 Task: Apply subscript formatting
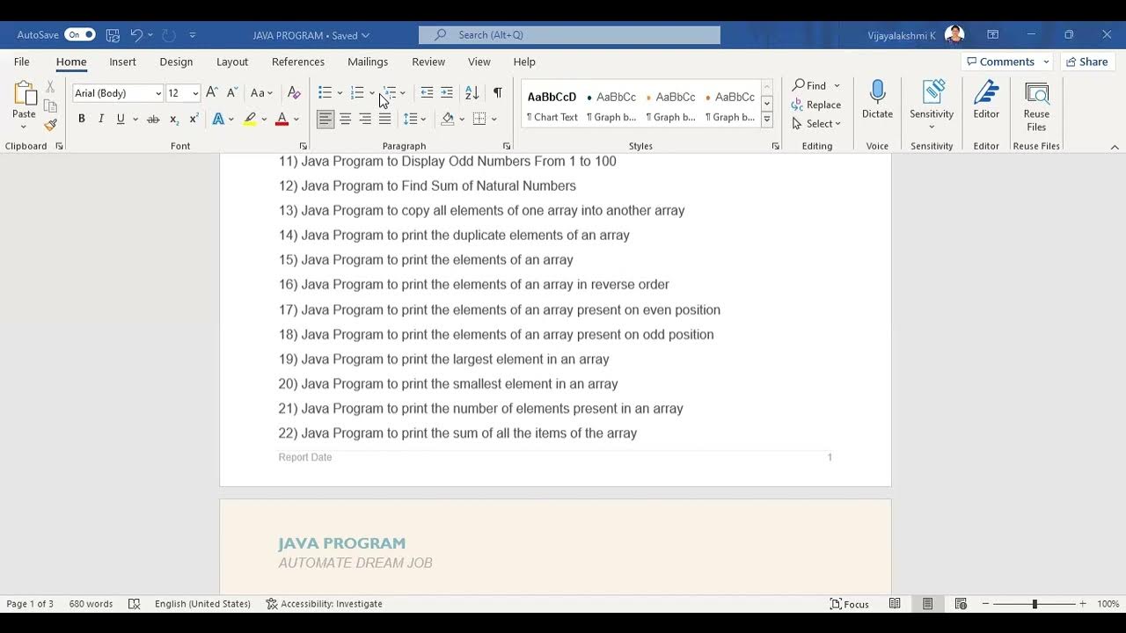tap(174, 119)
